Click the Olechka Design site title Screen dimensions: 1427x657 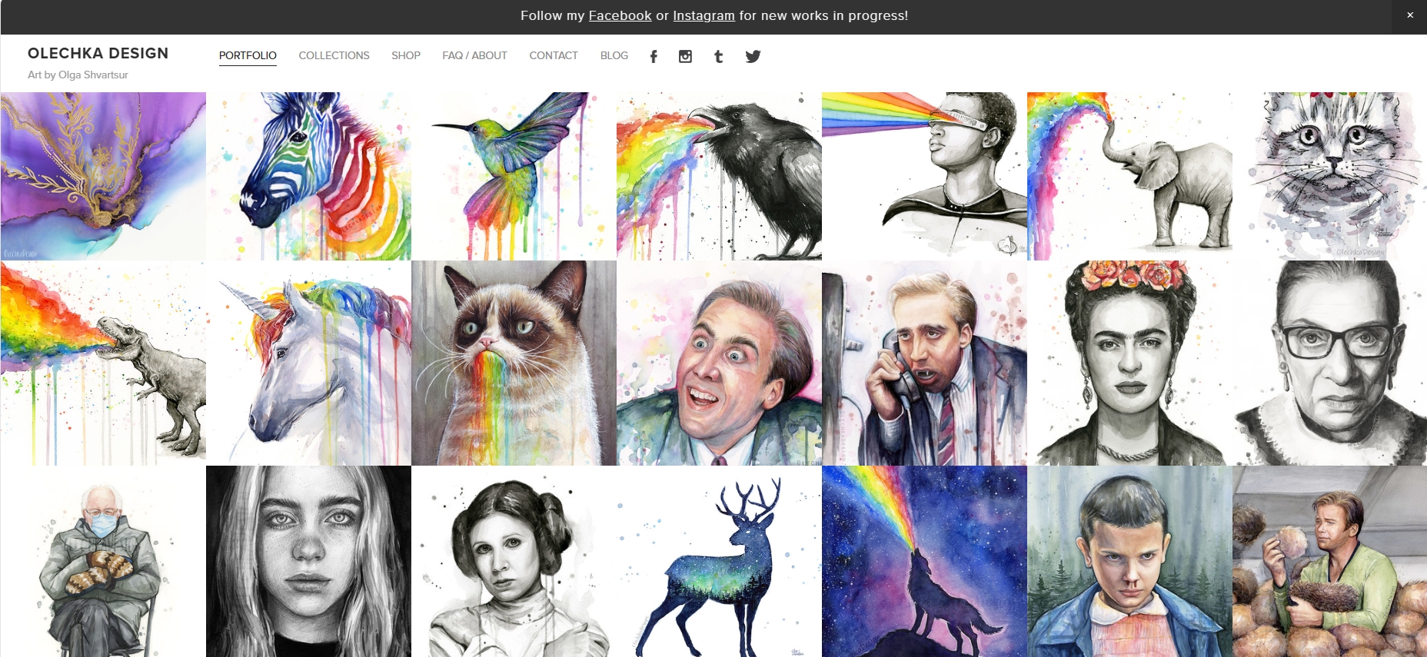pos(98,53)
